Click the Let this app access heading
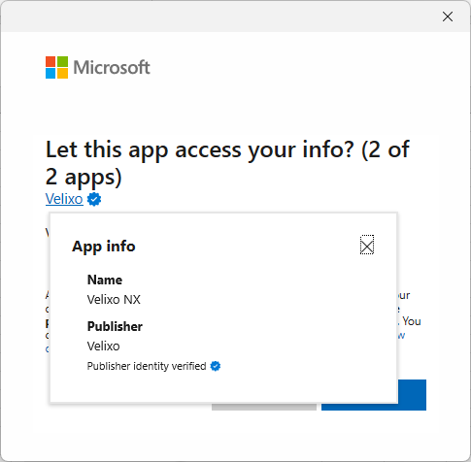 coord(227,163)
